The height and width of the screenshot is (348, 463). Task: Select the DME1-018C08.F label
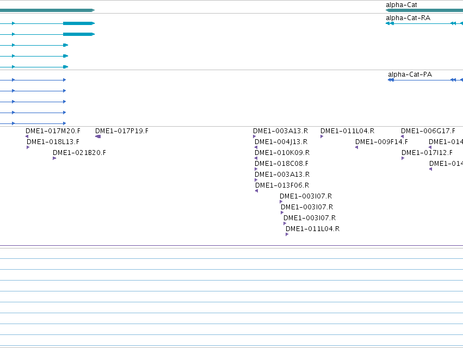click(x=281, y=164)
